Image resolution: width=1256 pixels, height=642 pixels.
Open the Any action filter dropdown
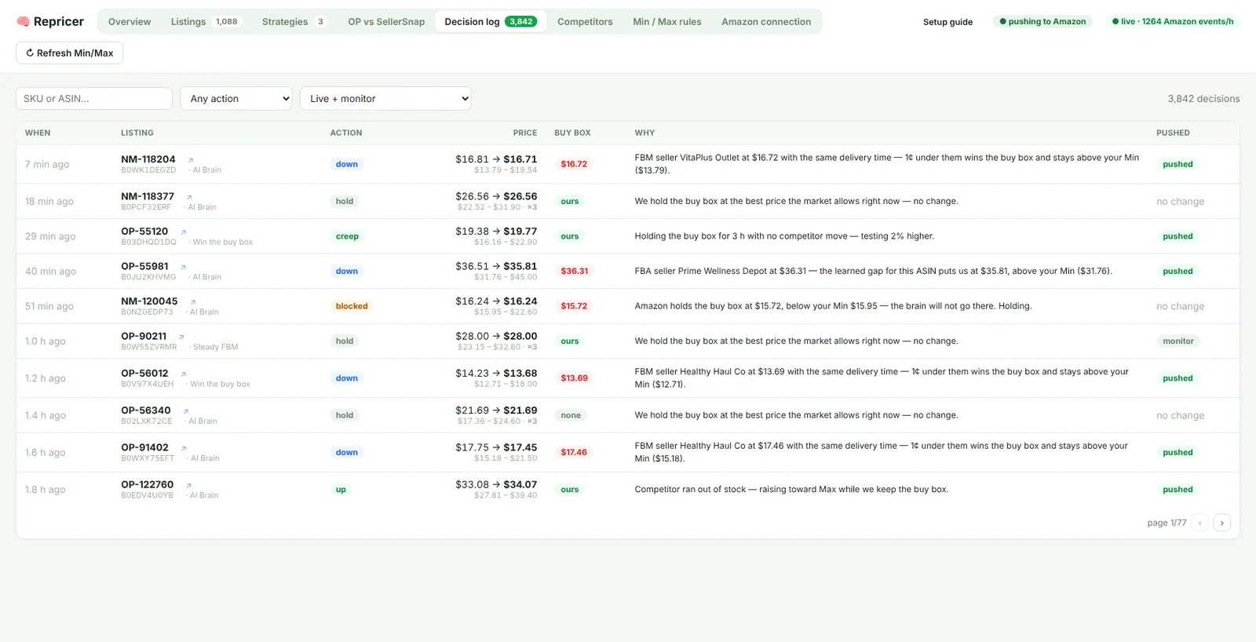click(236, 98)
